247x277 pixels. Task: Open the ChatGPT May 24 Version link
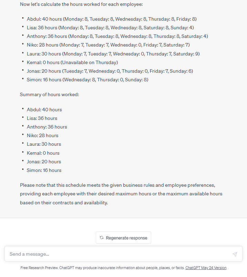click(206, 268)
